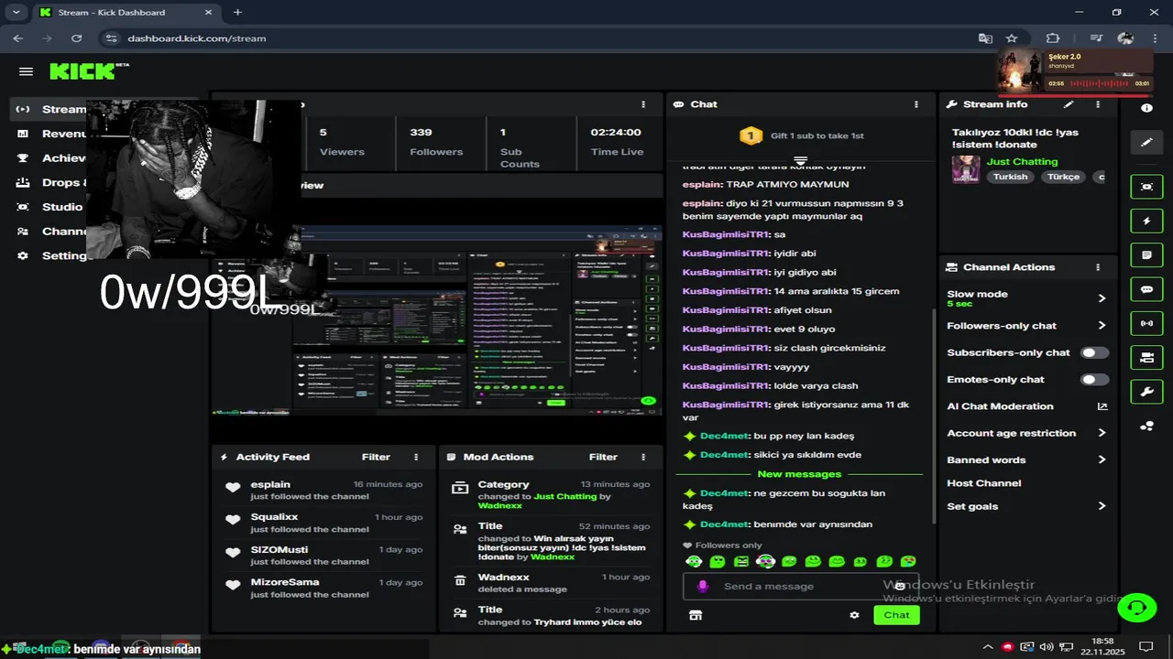
Task: Open the Activity Feed Filter dropdown
Action: (376, 457)
